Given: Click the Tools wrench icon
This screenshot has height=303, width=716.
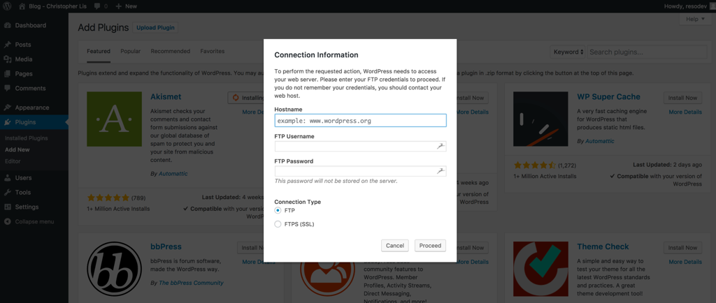Looking at the screenshot, I should (7, 192).
